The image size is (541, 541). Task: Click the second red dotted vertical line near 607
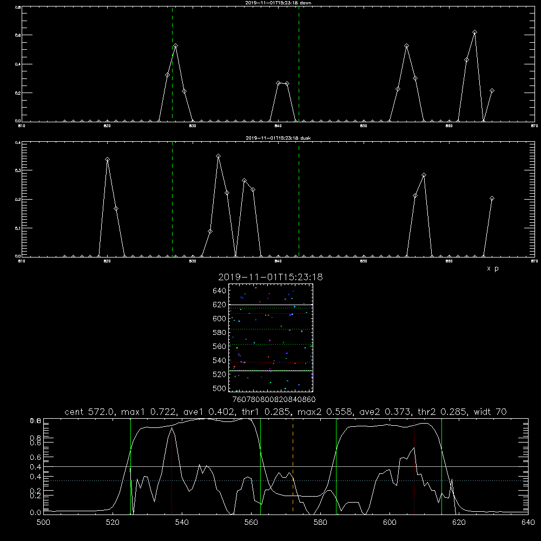pyautogui.click(x=414, y=466)
